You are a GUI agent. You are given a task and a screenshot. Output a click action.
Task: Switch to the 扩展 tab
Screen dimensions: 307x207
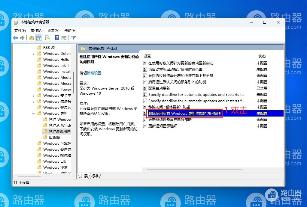click(84, 176)
